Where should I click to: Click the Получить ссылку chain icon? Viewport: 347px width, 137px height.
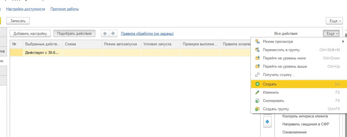[257, 75]
